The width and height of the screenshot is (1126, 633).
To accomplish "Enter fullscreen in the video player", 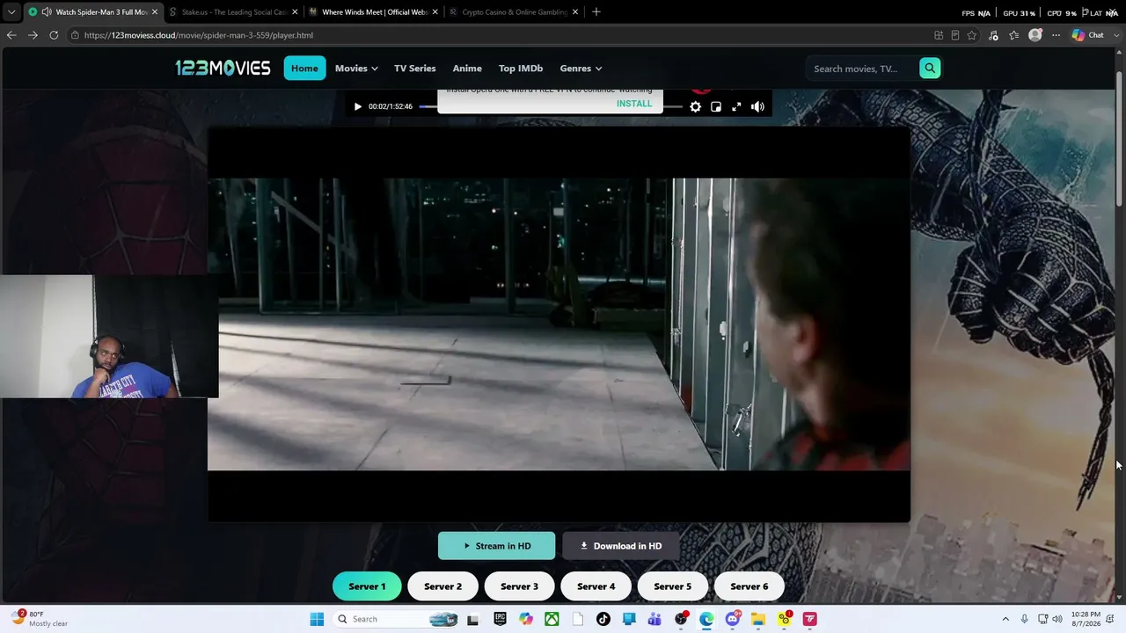I will 736,107.
